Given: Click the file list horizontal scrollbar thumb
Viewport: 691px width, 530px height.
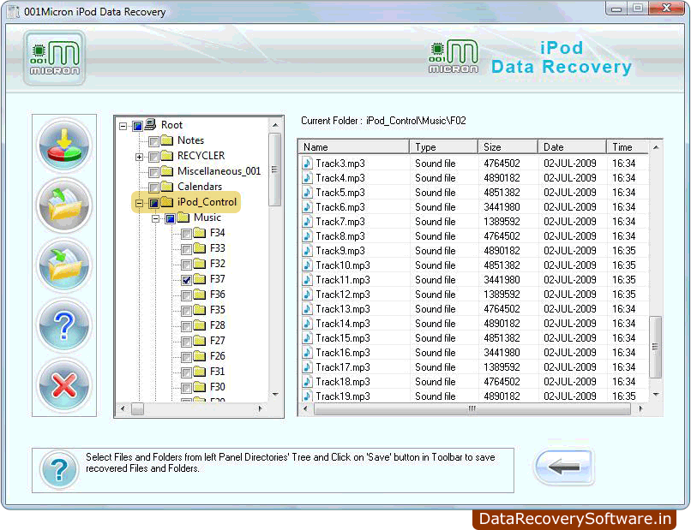Looking at the screenshot, I should coord(472,409).
